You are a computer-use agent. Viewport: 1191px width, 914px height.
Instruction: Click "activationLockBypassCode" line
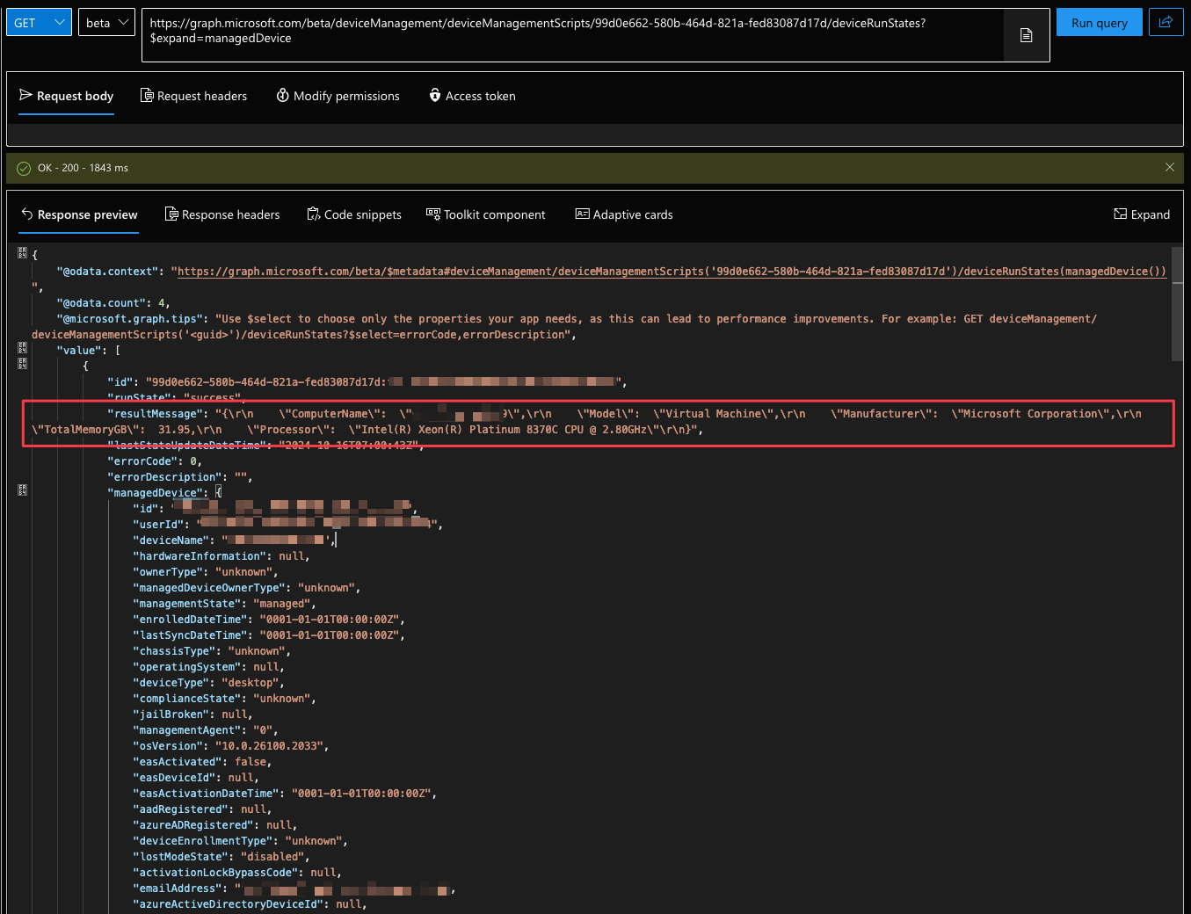tap(237, 873)
